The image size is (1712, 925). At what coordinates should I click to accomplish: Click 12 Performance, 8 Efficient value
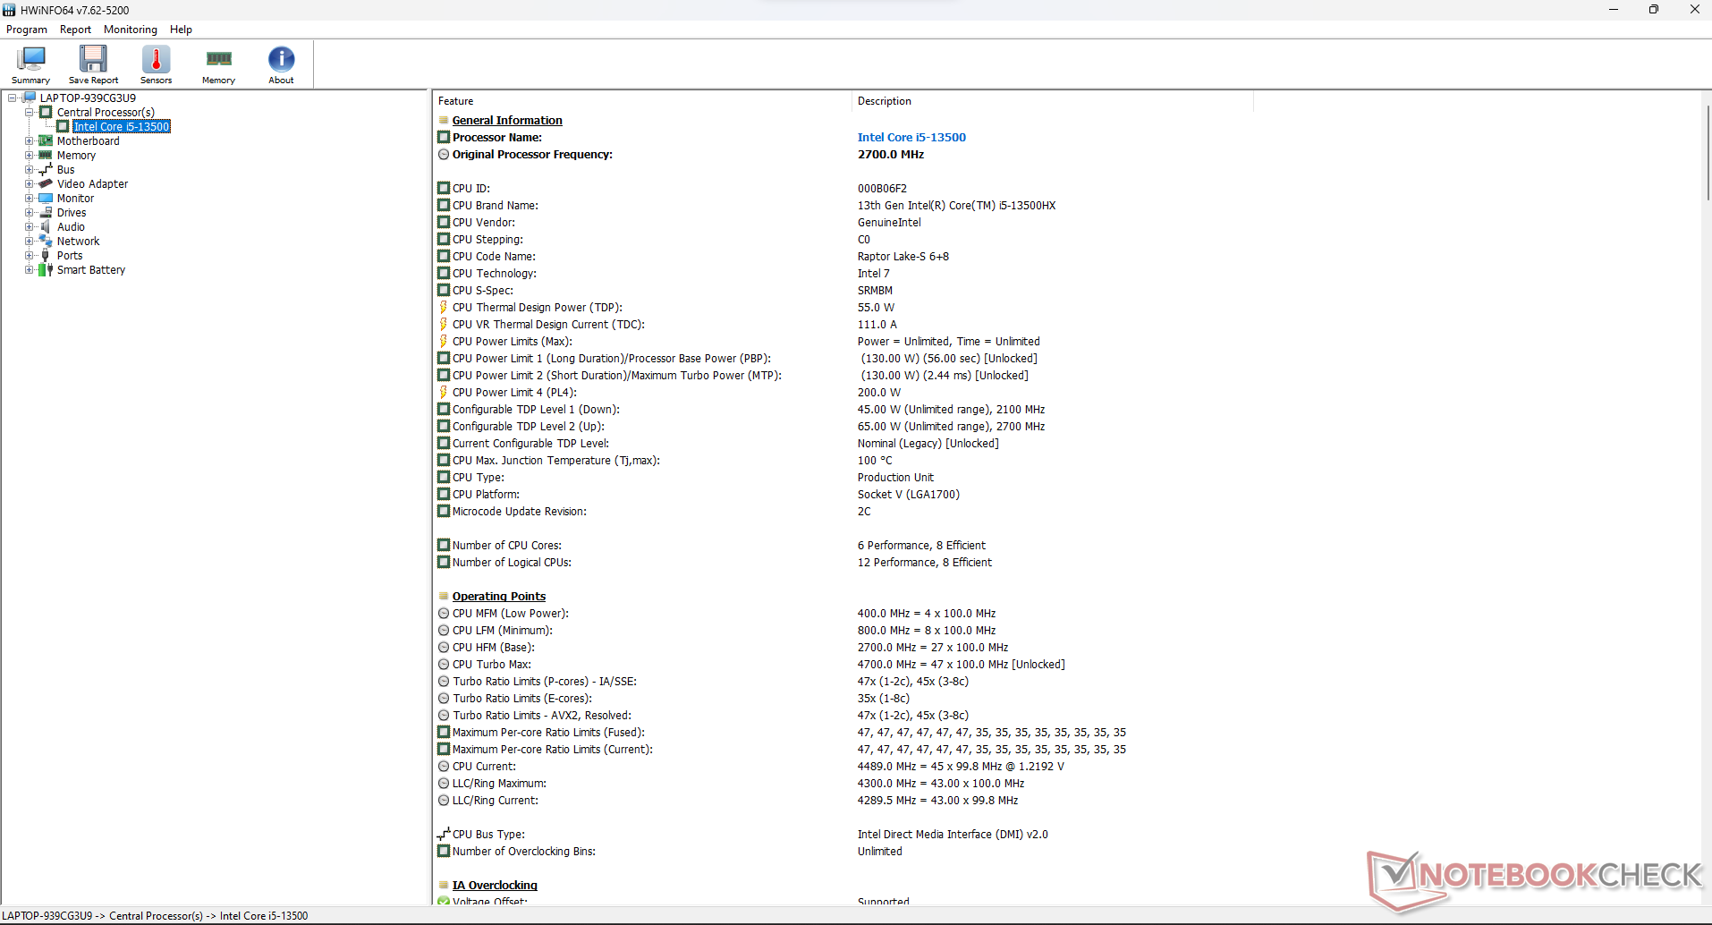click(925, 563)
